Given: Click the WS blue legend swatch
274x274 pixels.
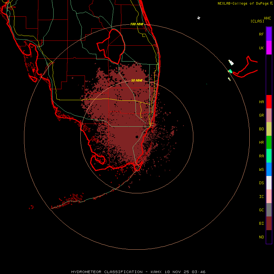Looking at the screenshot, I should point(269,169).
